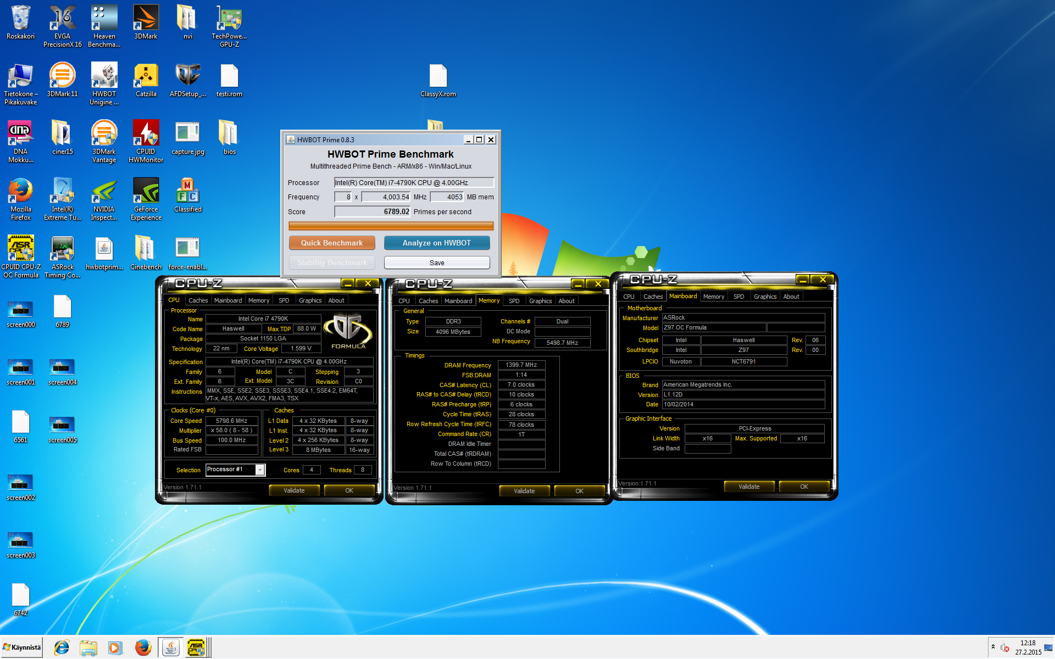
Task: Click the HWBOT Prime progress bar
Action: 391,226
